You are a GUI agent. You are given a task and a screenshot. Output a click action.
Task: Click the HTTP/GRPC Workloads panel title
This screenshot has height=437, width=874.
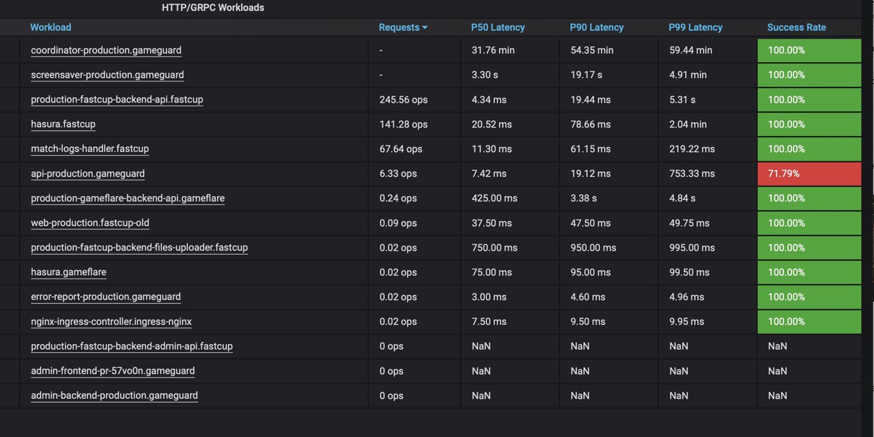point(213,8)
